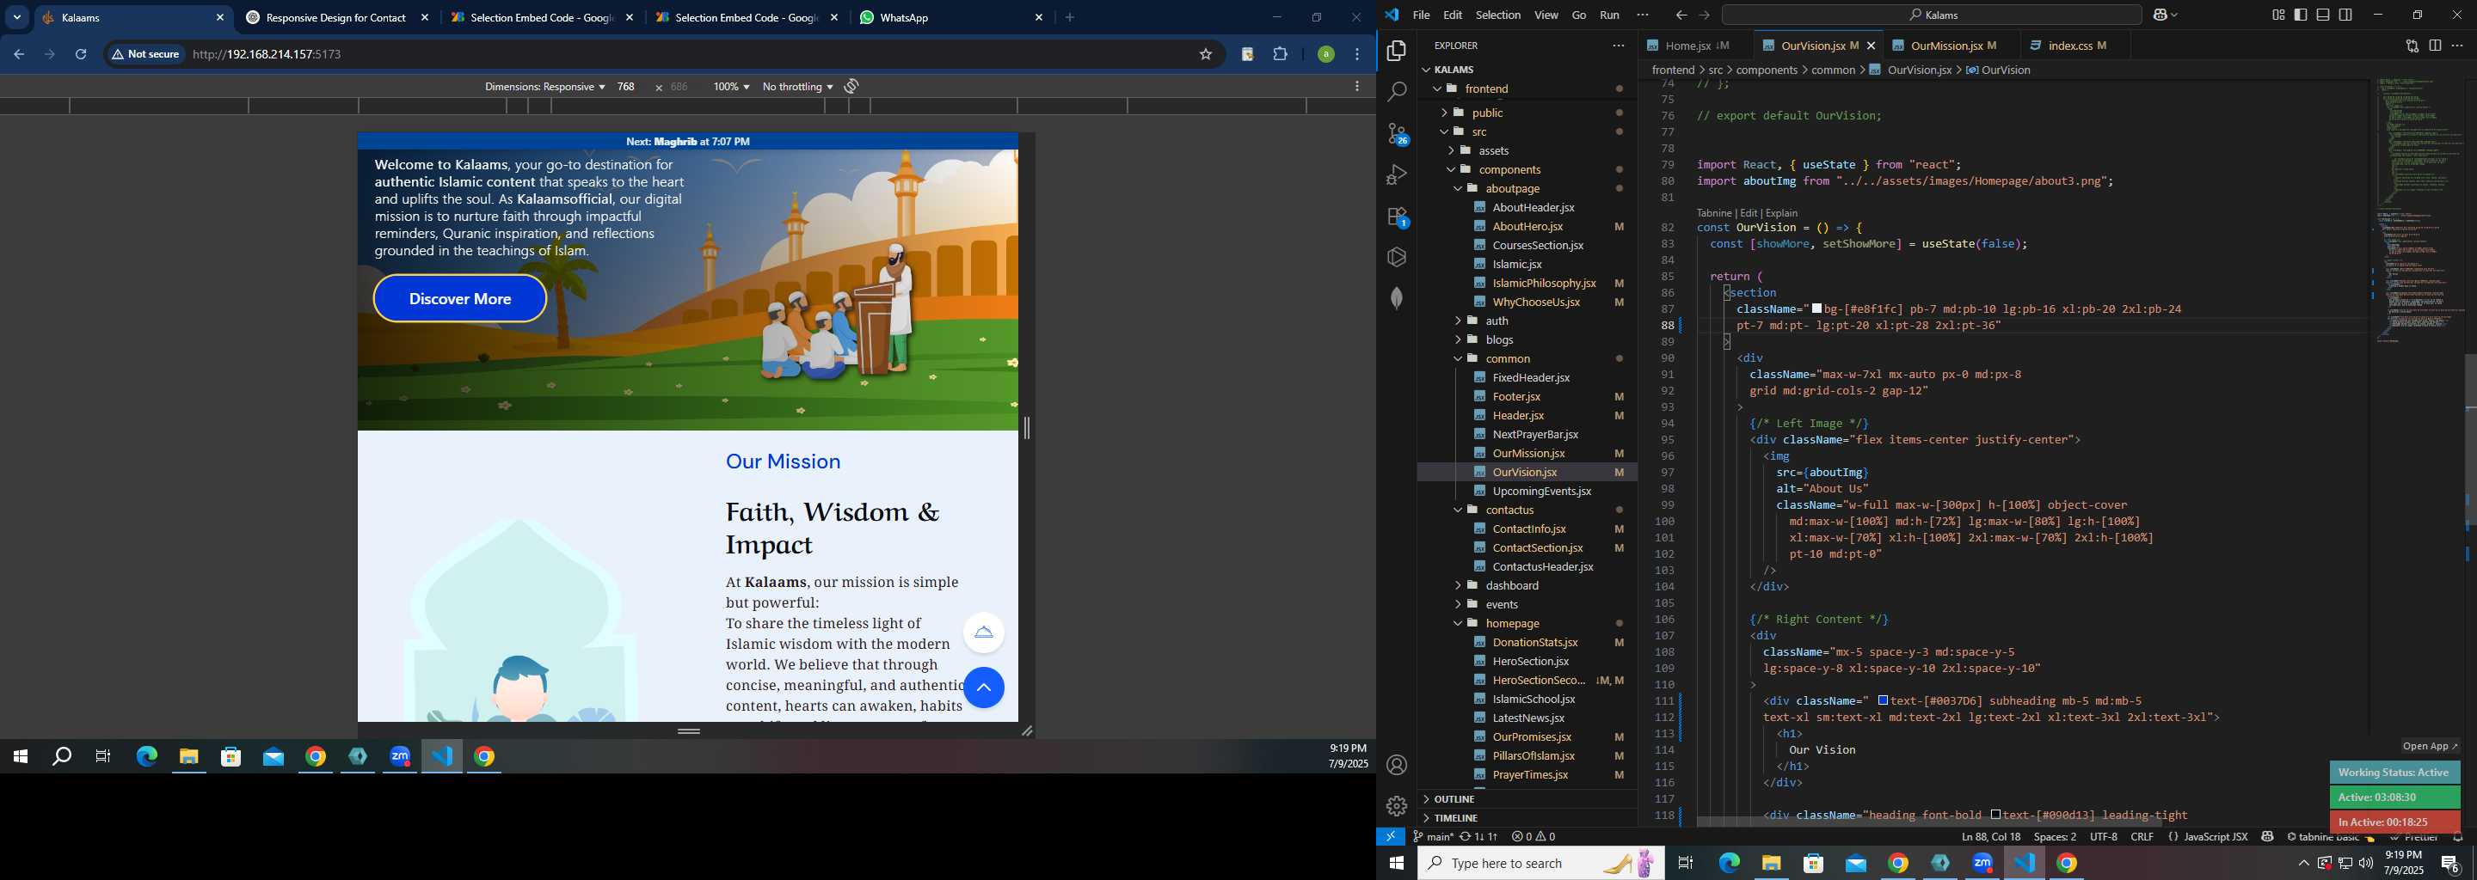Click the blue scroll-to-top arrow on the webpage
The image size is (2477, 880).
click(984, 687)
